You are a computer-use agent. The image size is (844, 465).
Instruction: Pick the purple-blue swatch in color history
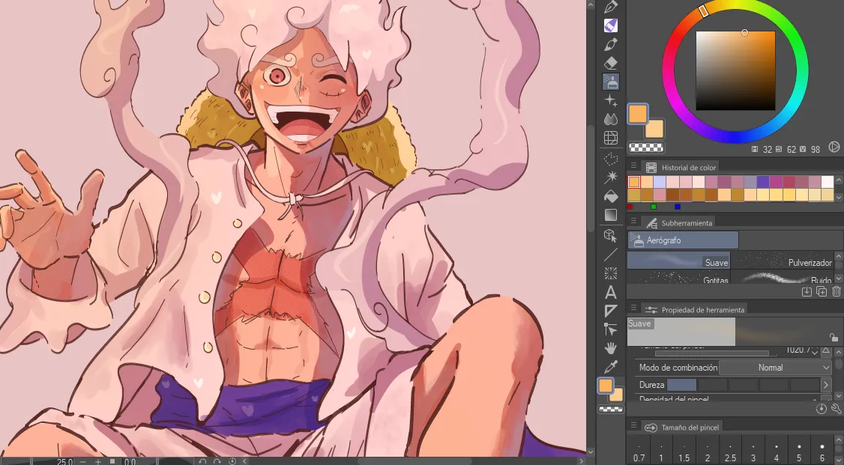click(763, 182)
